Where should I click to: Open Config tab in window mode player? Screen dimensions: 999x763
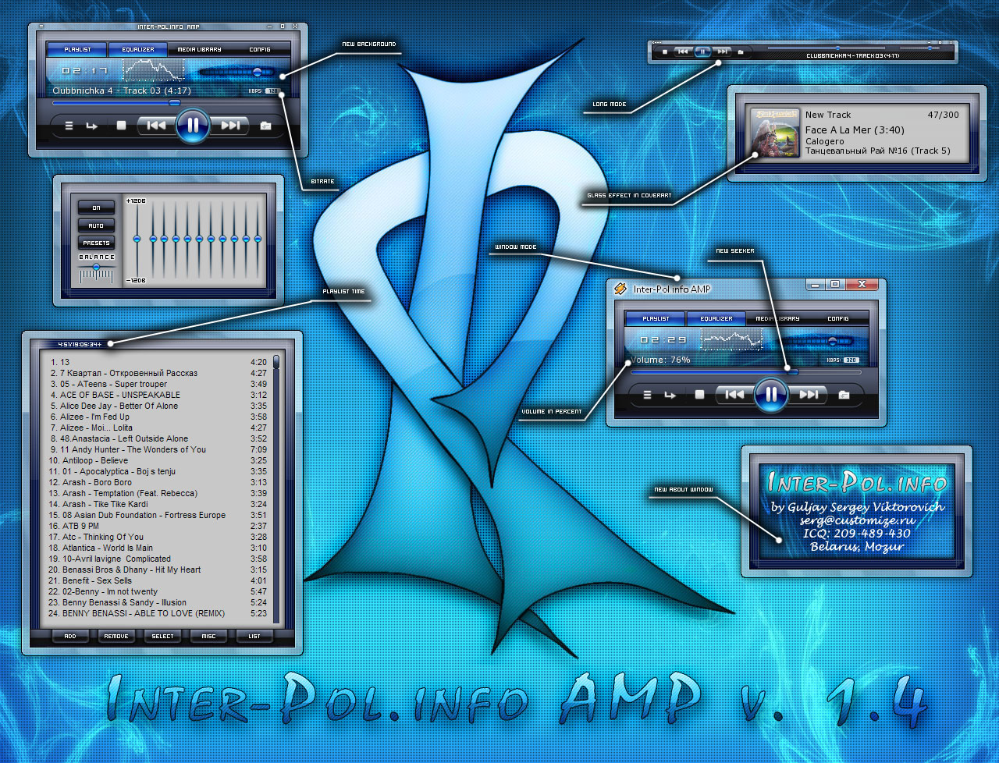[838, 318]
